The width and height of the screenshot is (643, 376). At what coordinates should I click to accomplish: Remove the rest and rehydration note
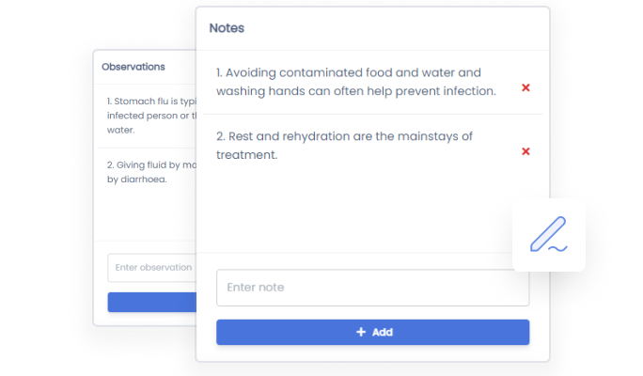coord(525,151)
